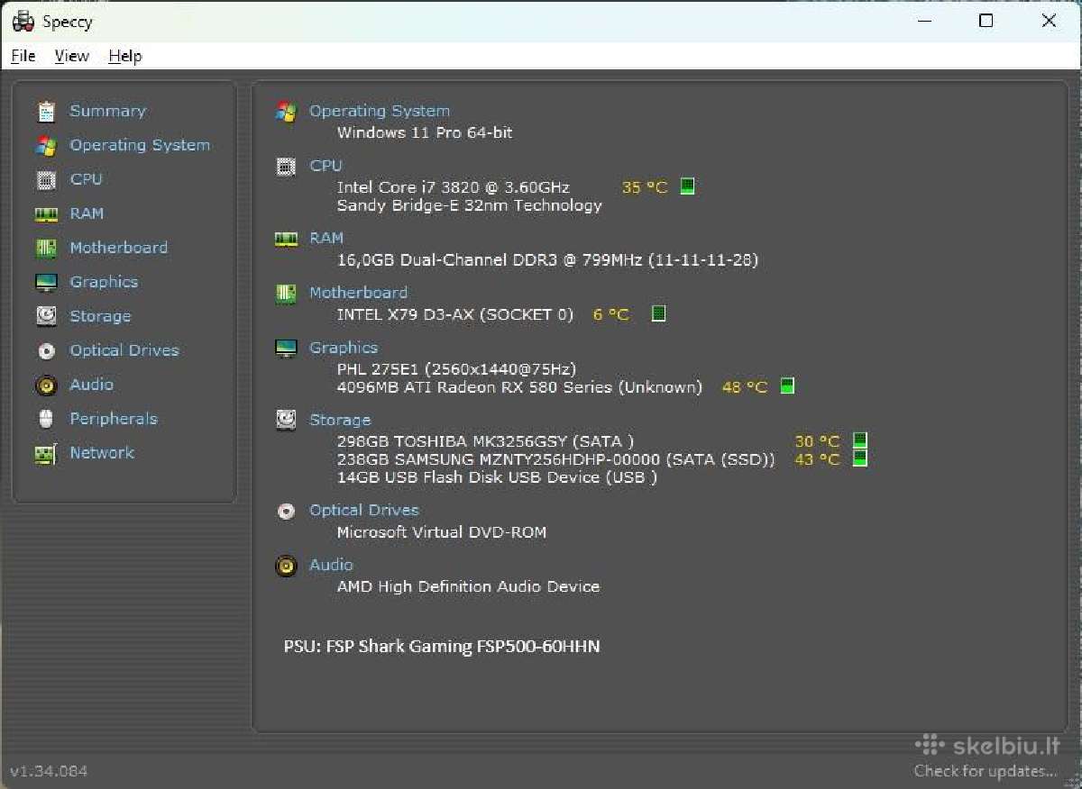This screenshot has height=789, width=1082.
Task: Click the PHL 275E1 monitor line
Action: tap(456, 369)
